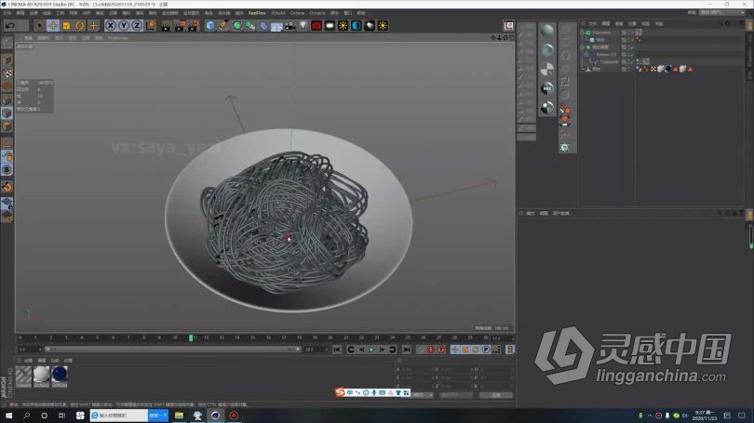Open the coordinate mode dropdown left of Apply
This screenshot has width=754, height=423.
pyautogui.click(x=423, y=395)
